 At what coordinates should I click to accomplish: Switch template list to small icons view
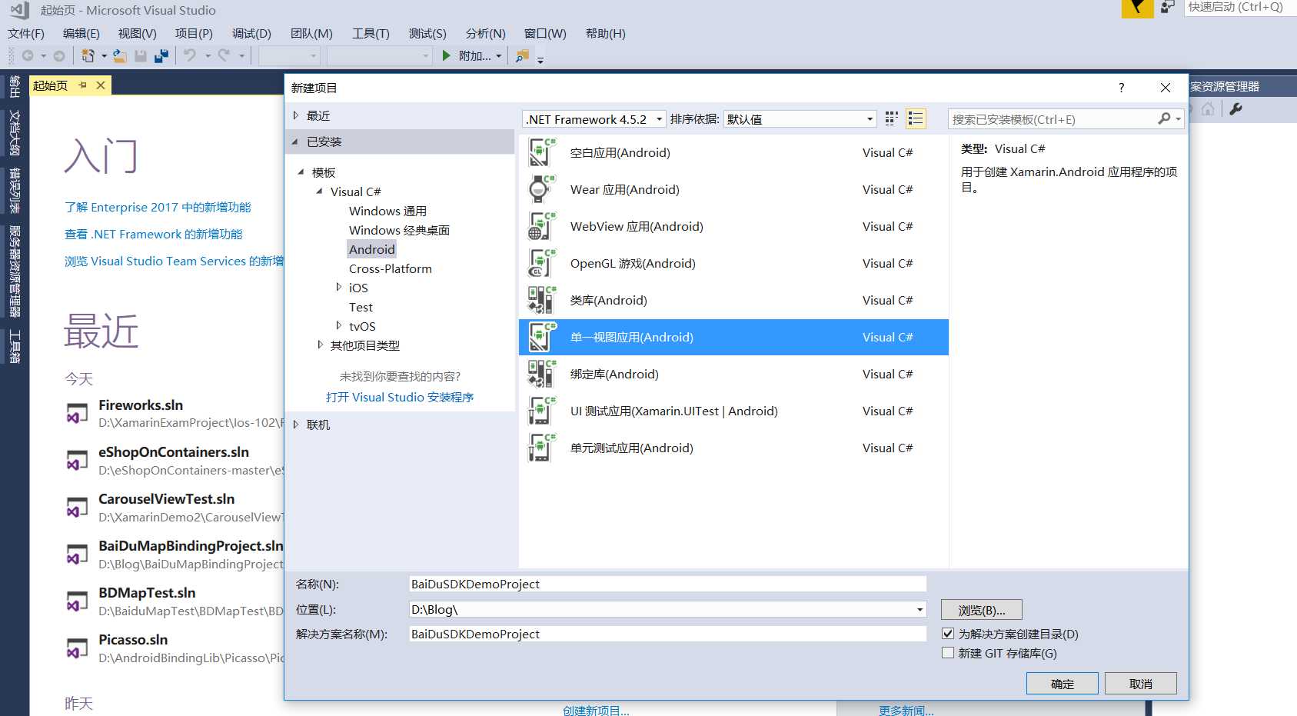click(891, 118)
